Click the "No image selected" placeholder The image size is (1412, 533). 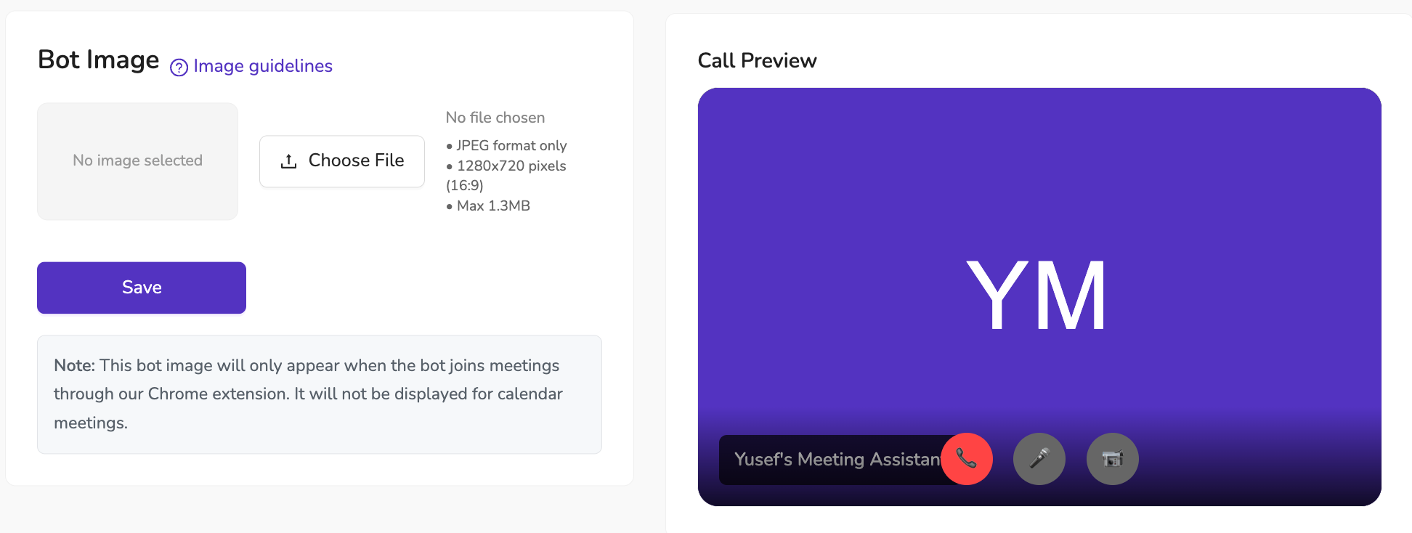pyautogui.click(x=137, y=160)
